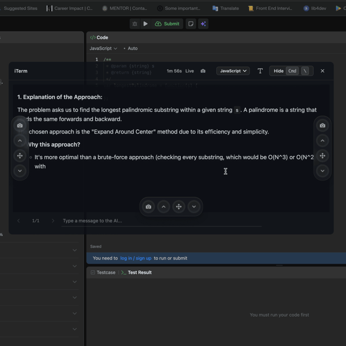This screenshot has width=346, height=346.
Task: Open the Front End Interview bookmark
Action: click(270, 9)
